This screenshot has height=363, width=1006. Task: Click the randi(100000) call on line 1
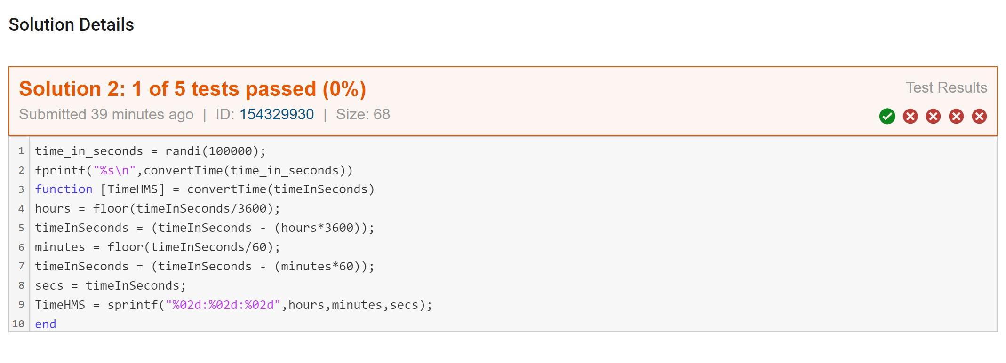tap(212, 151)
